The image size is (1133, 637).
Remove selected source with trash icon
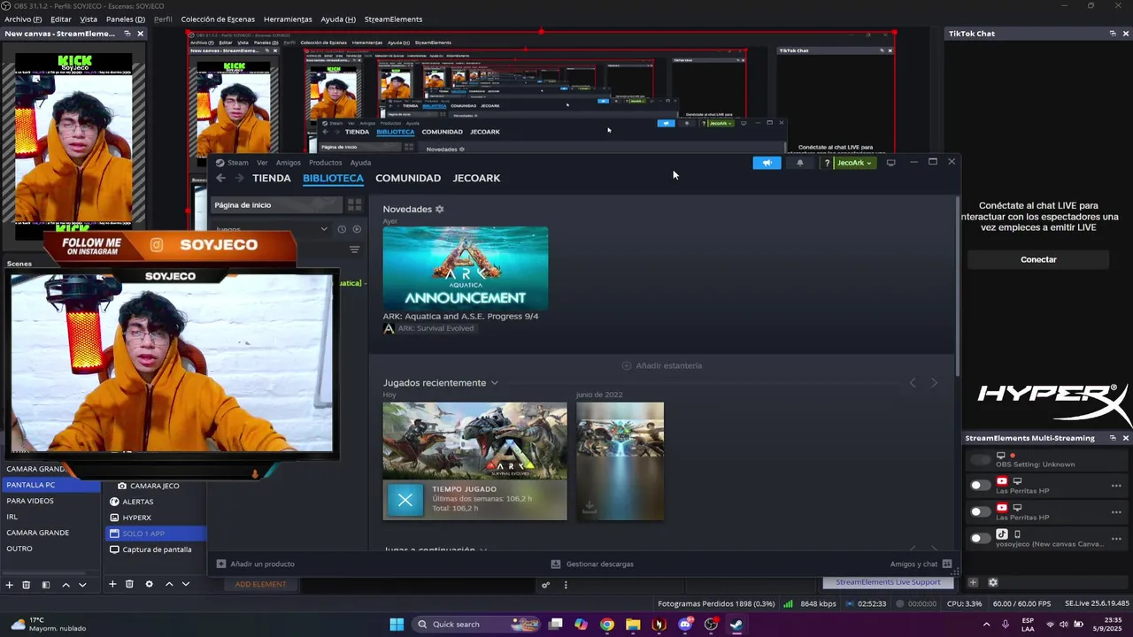tap(129, 584)
